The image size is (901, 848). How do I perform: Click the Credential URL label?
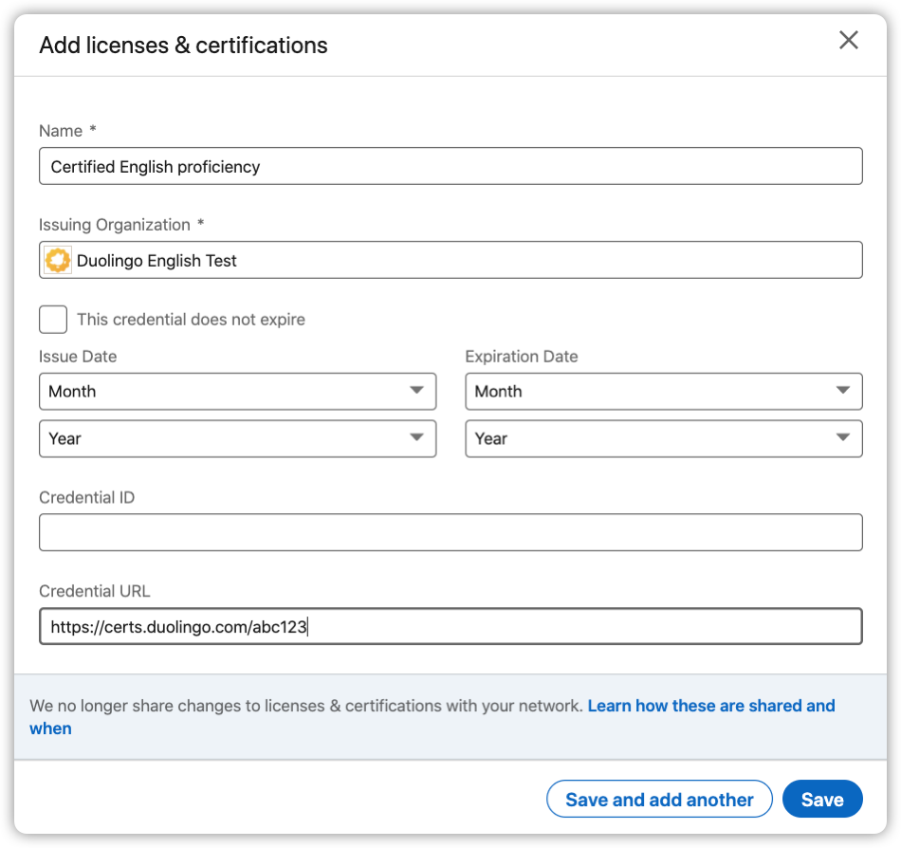tap(94, 591)
